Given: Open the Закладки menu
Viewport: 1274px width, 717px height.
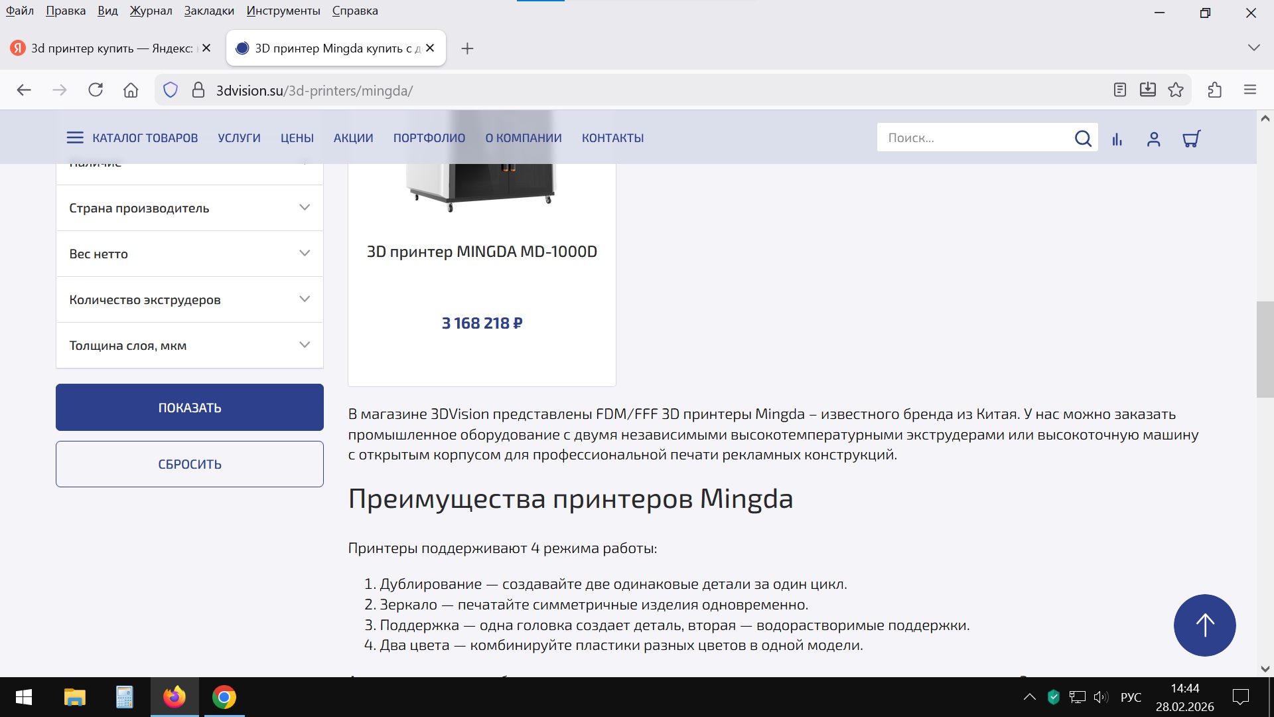Looking at the screenshot, I should 209,11.
